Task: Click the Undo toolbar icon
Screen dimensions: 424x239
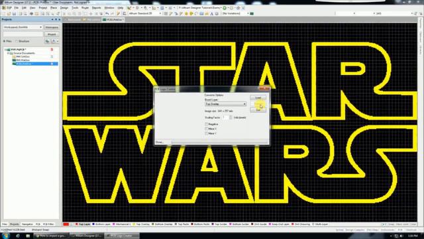Action: point(107,13)
